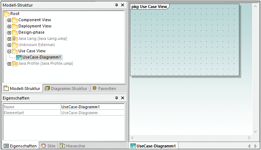Click the diagram scroll up arrow
This screenshot has width=261, height=150.
pyautogui.click(x=255, y=6)
